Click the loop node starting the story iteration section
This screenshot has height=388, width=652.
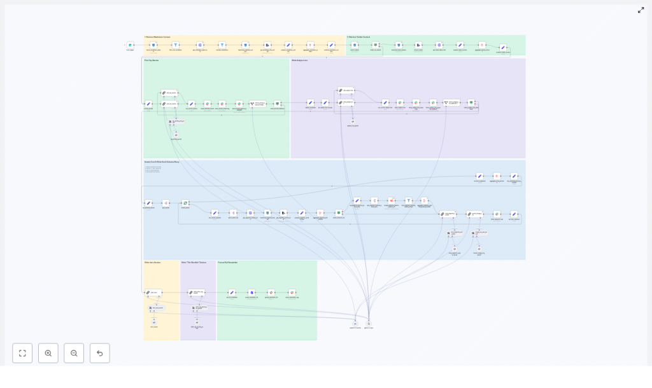pyautogui.click(x=185, y=203)
